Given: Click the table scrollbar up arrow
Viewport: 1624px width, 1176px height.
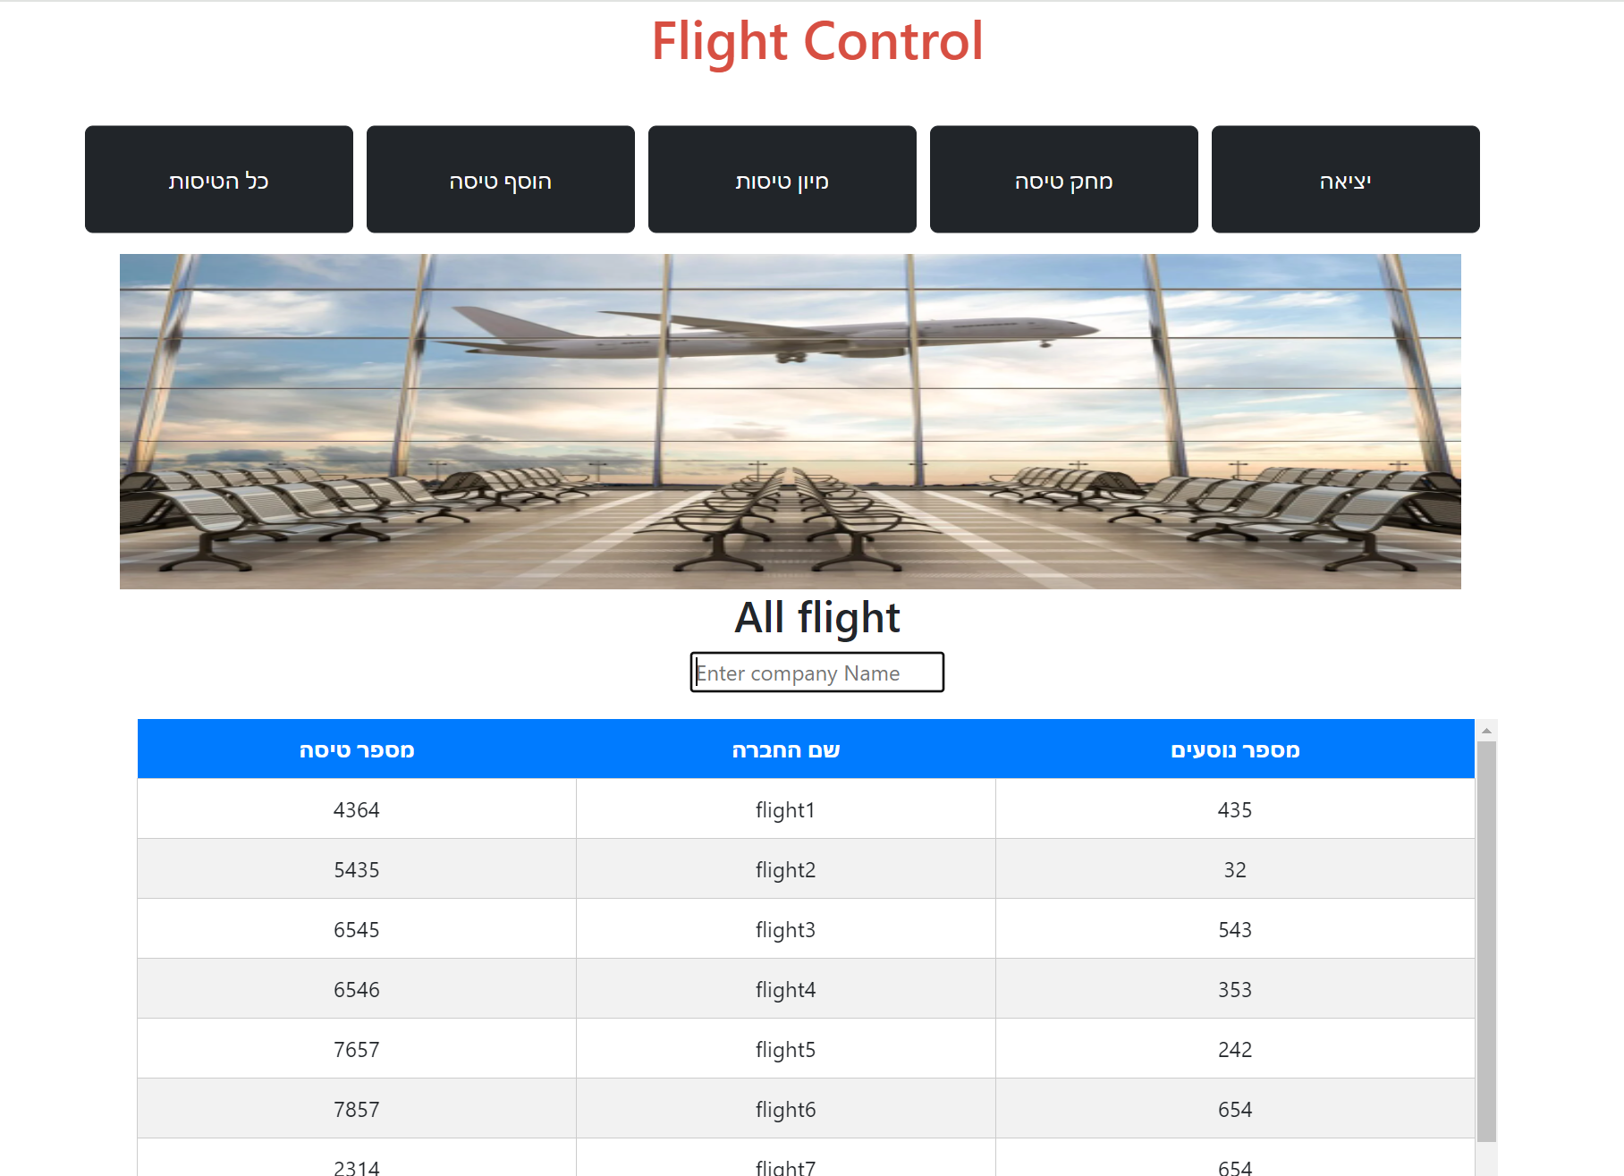Looking at the screenshot, I should click(x=1486, y=731).
